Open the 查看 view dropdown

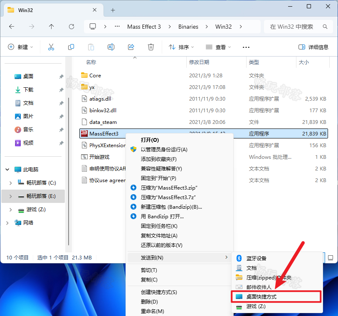[x=218, y=47]
